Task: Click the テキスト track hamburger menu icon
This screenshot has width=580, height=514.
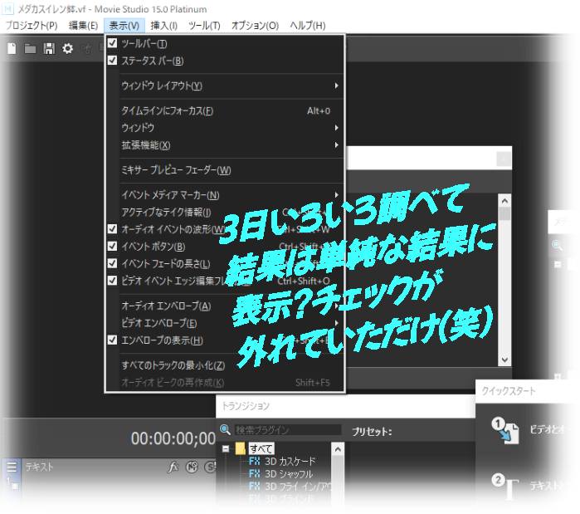Action: click(12, 467)
